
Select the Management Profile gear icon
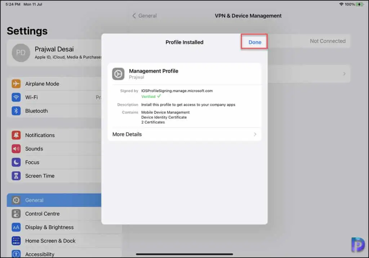pos(118,74)
